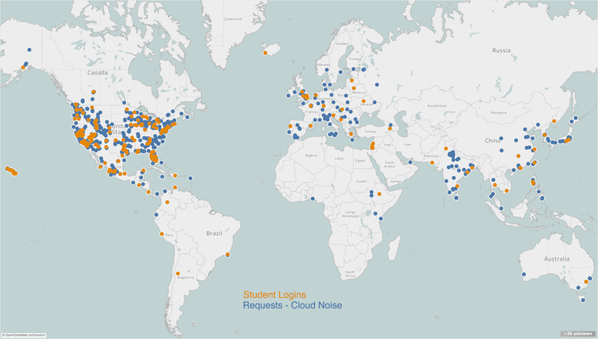Viewport: 598px width, 339px height.
Task: Open the OpenStreetMap contributors attribution link
Action: pos(23,335)
